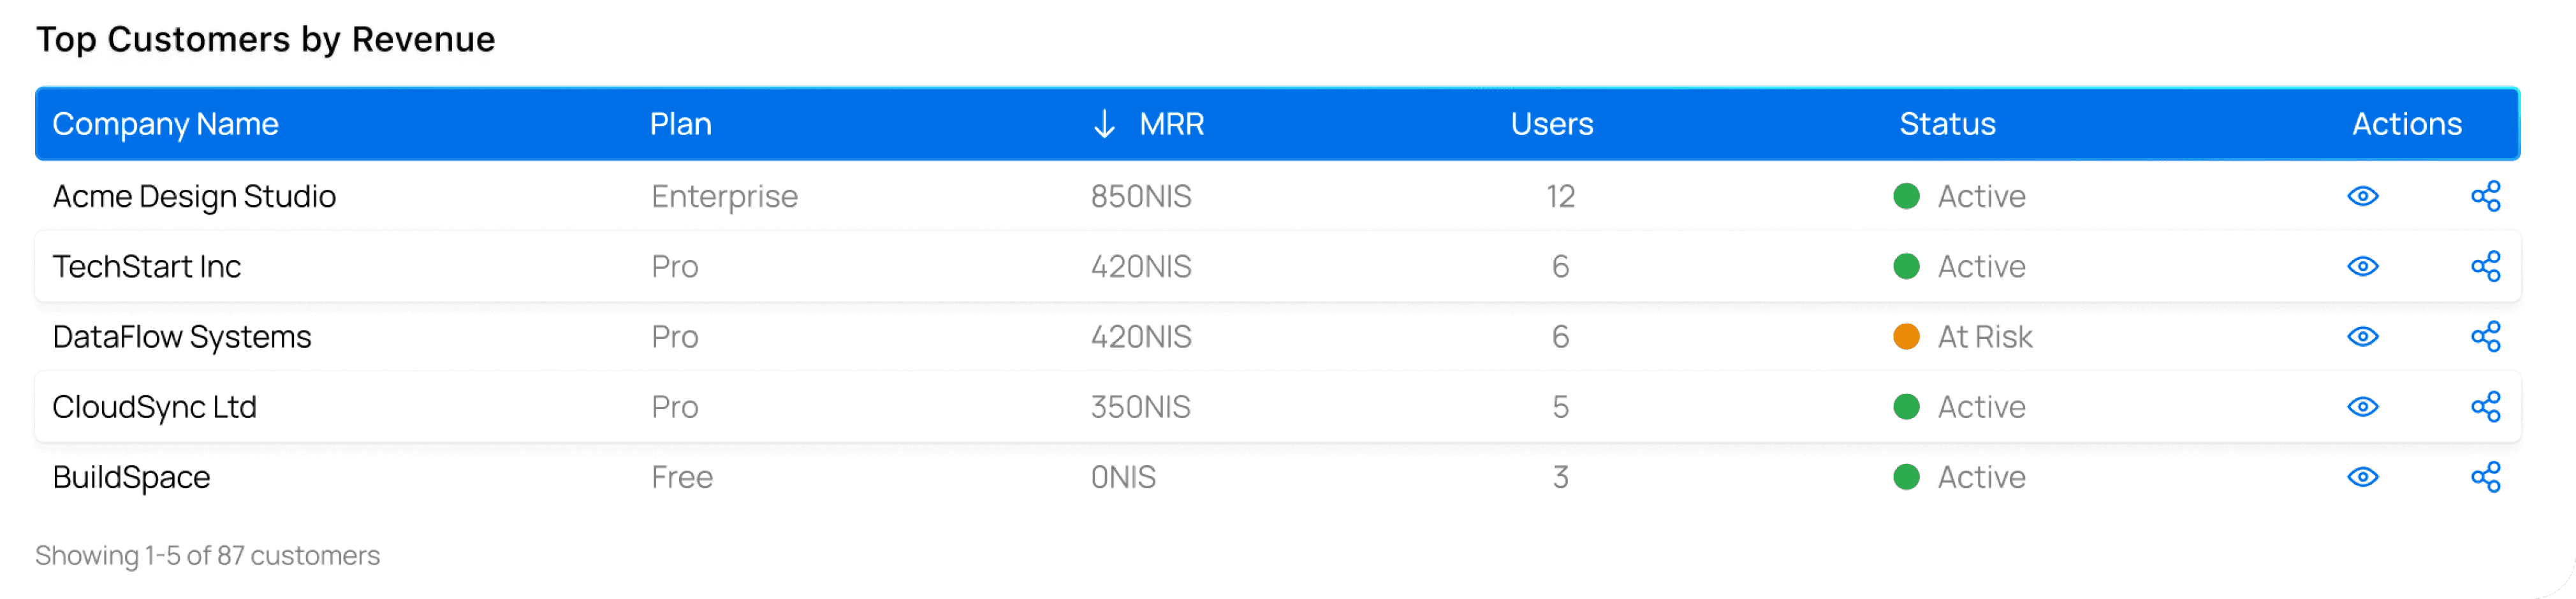Viewport: 2576px width, 599px height.
Task: Select the 350NIS MRR value
Action: click(1140, 406)
